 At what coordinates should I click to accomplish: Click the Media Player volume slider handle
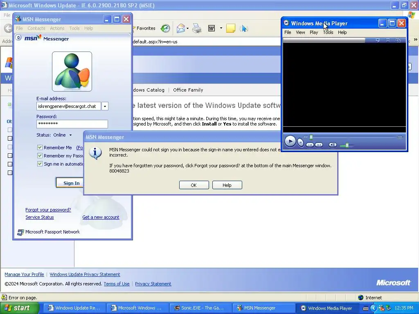347,145
